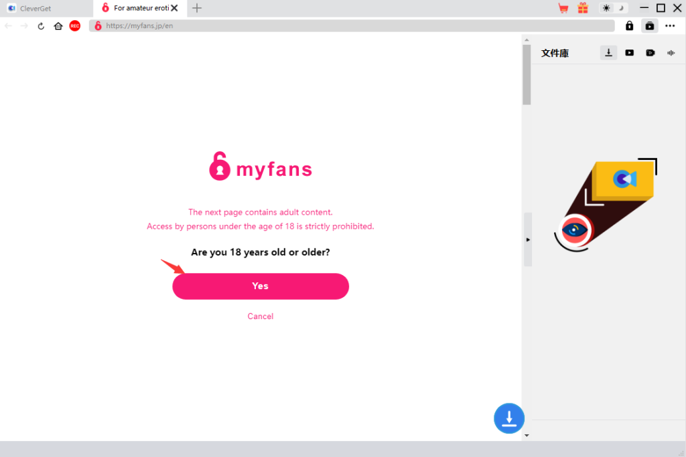Viewport: 686px width, 457px height.
Task: Reload the current page
Action: pos(41,26)
